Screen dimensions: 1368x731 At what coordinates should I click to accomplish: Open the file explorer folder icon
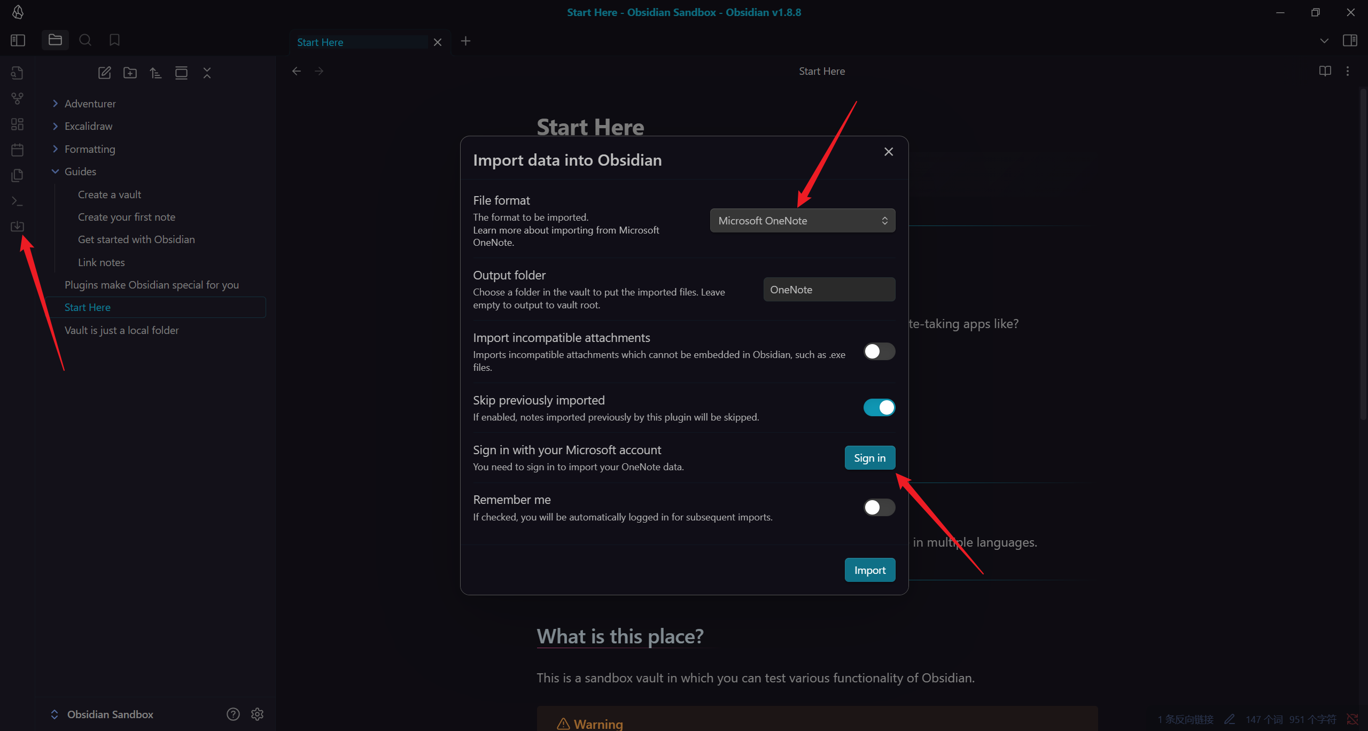click(x=55, y=40)
